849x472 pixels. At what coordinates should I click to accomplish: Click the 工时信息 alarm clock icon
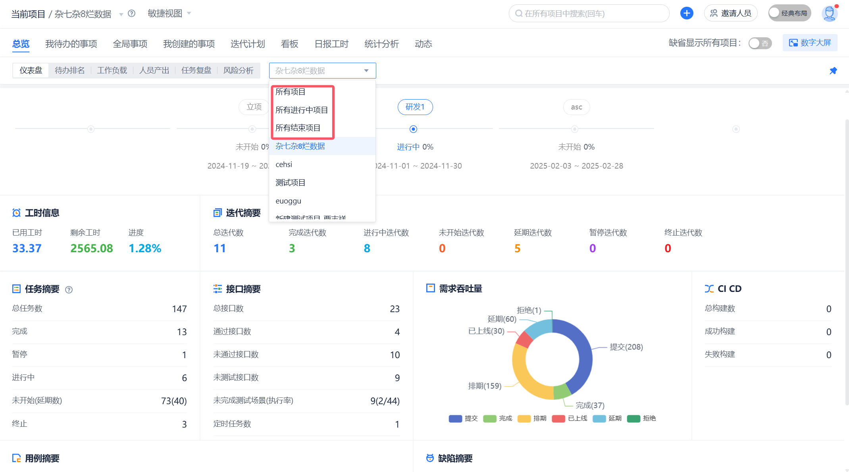click(x=16, y=213)
